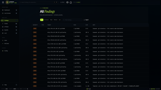Open the author handle link in the status bar
This screenshot has width=161, height=90.
click(x=153, y=89)
